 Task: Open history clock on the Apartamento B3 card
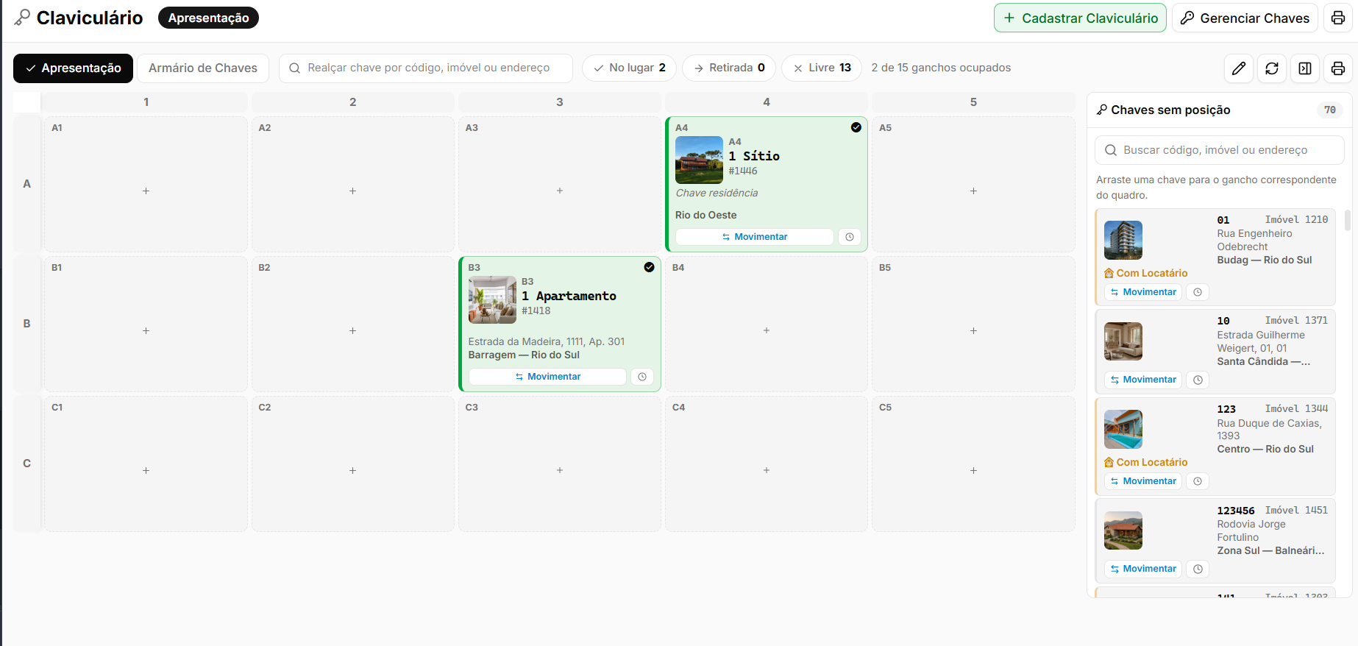click(642, 377)
